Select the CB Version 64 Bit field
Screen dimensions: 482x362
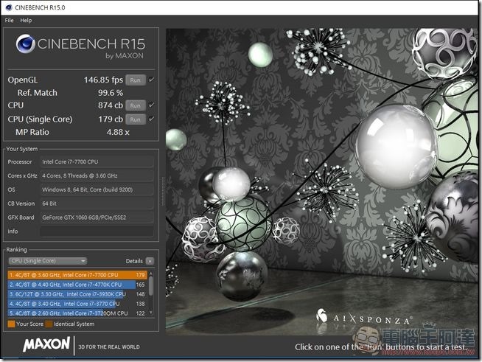click(x=97, y=203)
